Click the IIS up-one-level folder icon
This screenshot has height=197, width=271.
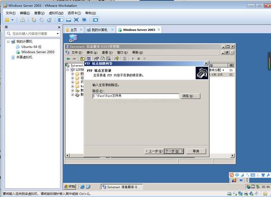83,59
